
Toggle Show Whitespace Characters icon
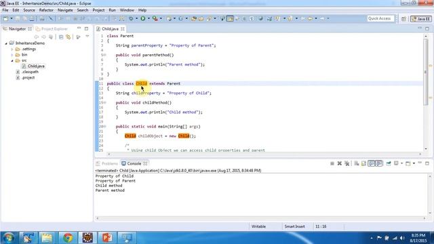[x=252, y=18]
